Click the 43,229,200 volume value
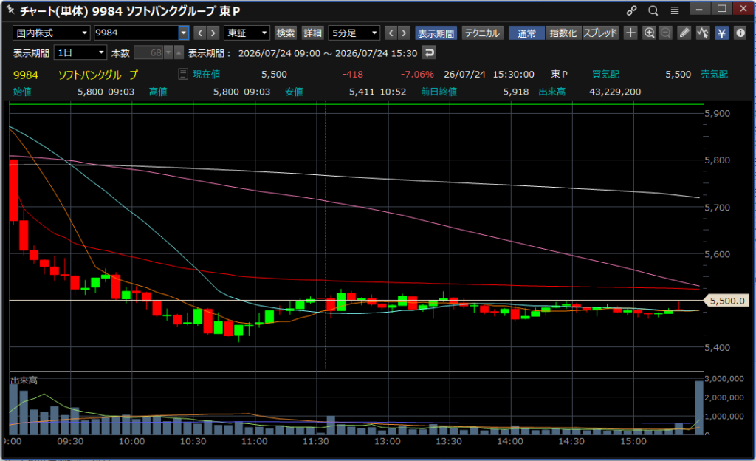The height and width of the screenshot is (461, 756). [x=615, y=92]
